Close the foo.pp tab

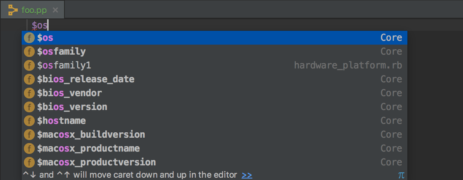(56, 10)
